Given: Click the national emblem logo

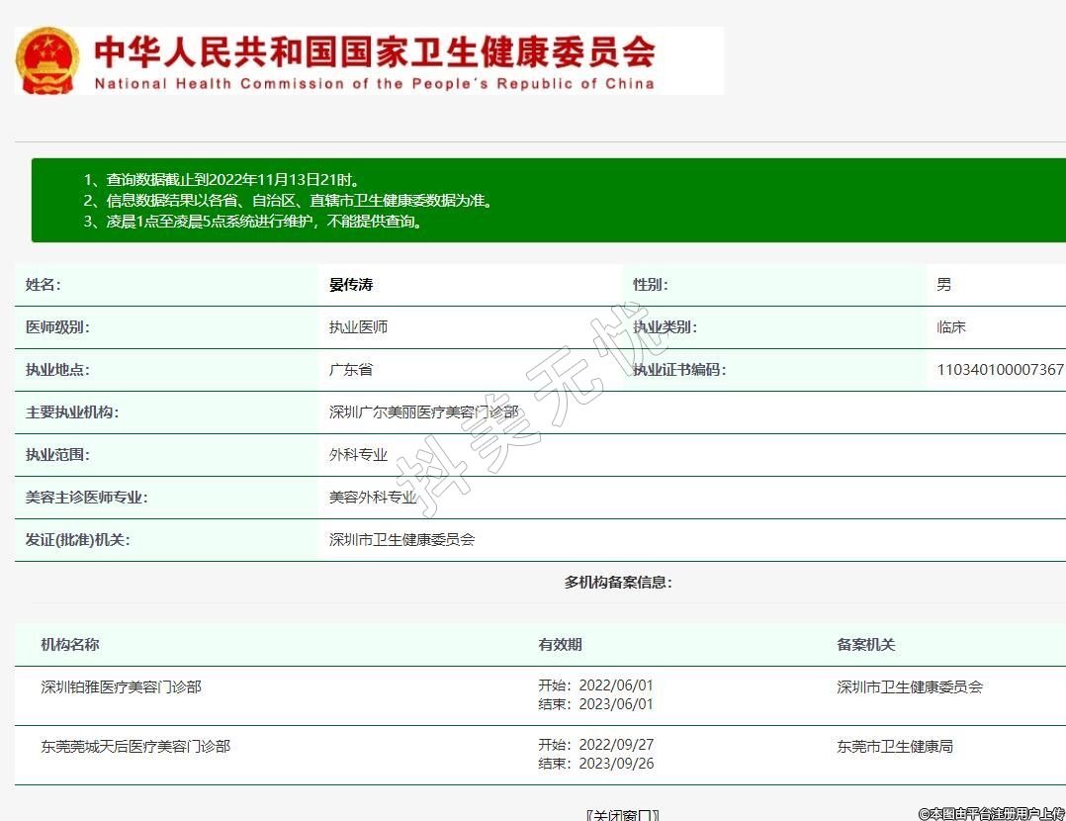Looking at the screenshot, I should (x=47, y=60).
